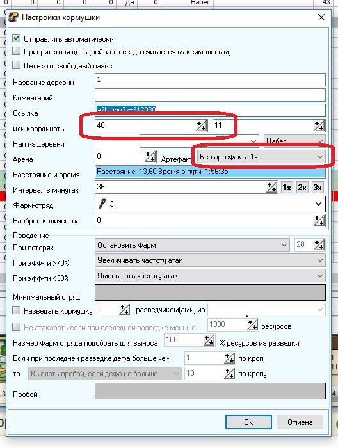Enable Разведать кормушку checkbox

coord(16,310)
